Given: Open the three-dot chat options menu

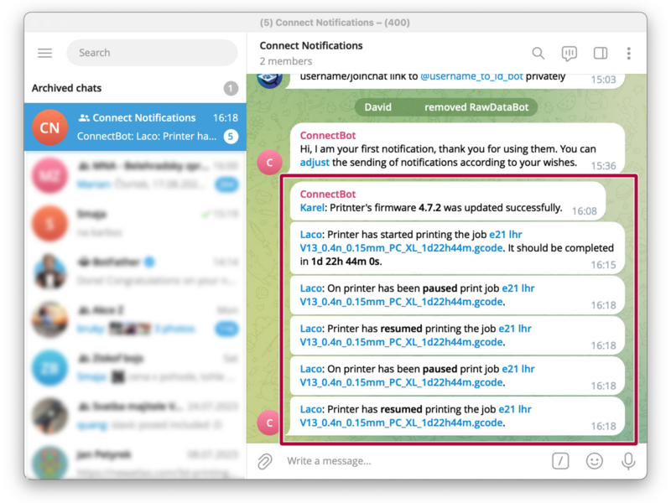Looking at the screenshot, I should pyautogui.click(x=628, y=53).
